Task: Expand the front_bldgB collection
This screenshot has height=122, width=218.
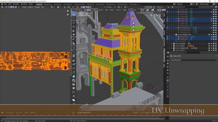Action: pyautogui.click(x=172, y=44)
